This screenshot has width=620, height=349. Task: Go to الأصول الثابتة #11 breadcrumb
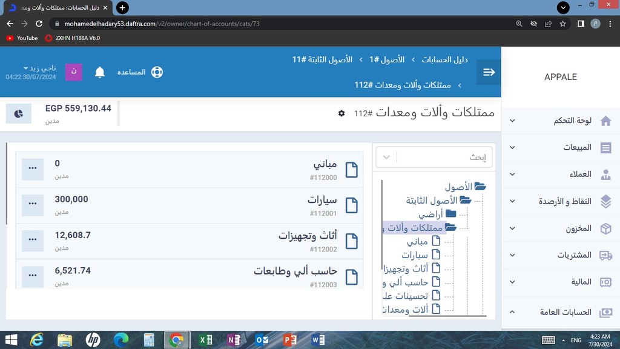pyautogui.click(x=322, y=60)
